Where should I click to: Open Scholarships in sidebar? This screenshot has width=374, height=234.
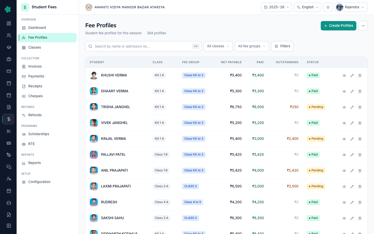tap(48, 134)
